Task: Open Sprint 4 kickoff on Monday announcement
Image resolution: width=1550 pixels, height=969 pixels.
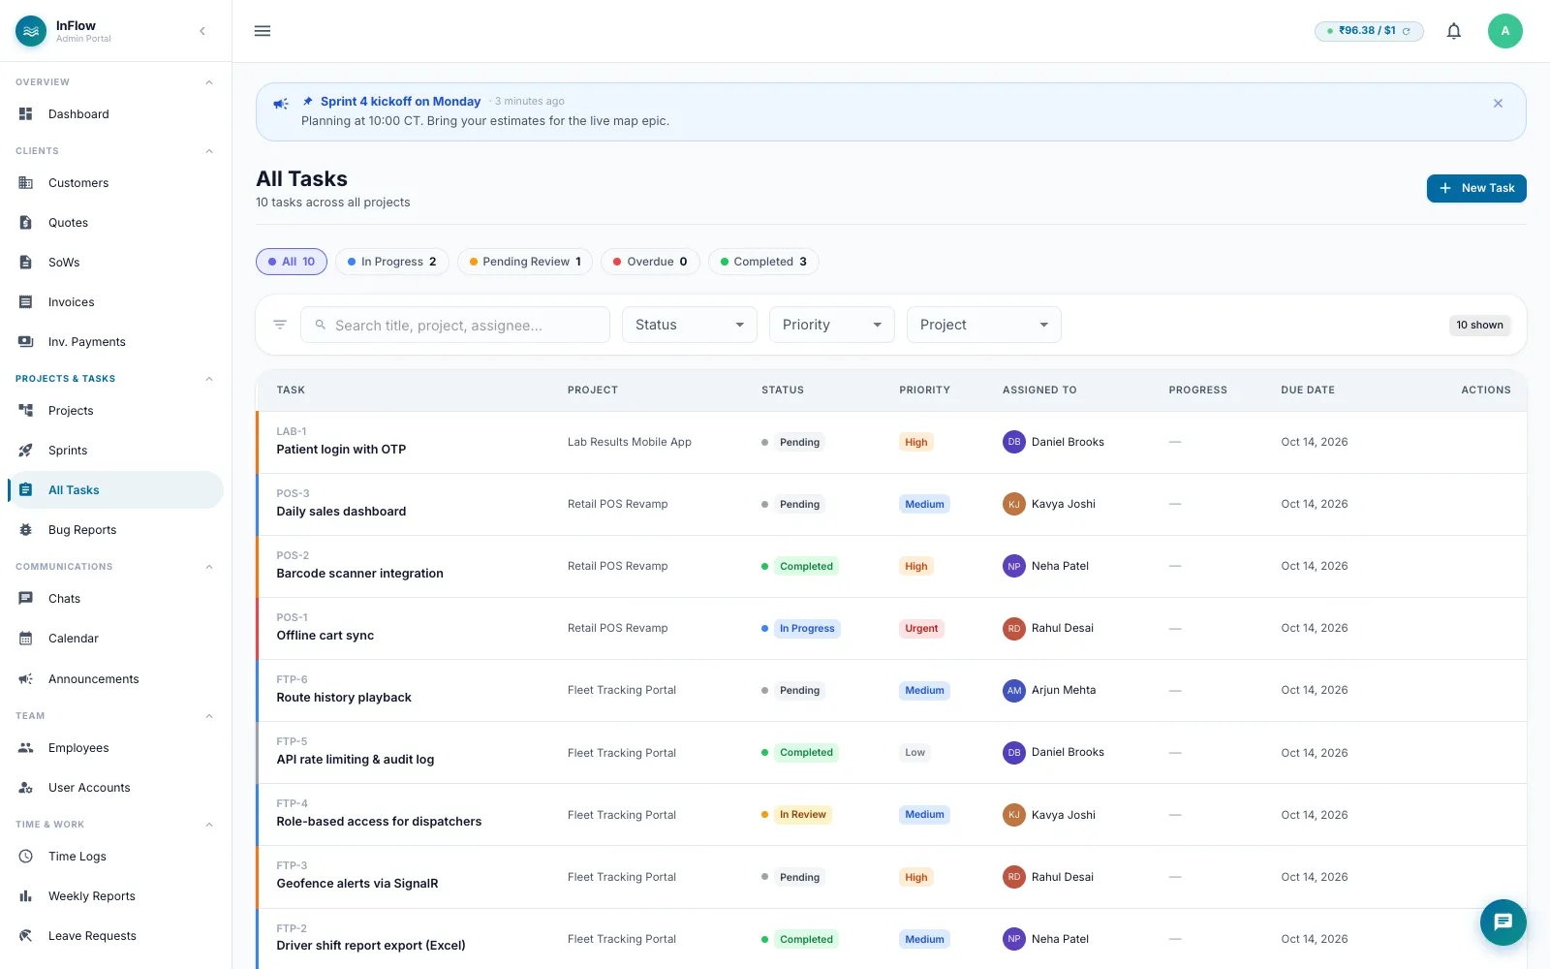Action: [400, 101]
